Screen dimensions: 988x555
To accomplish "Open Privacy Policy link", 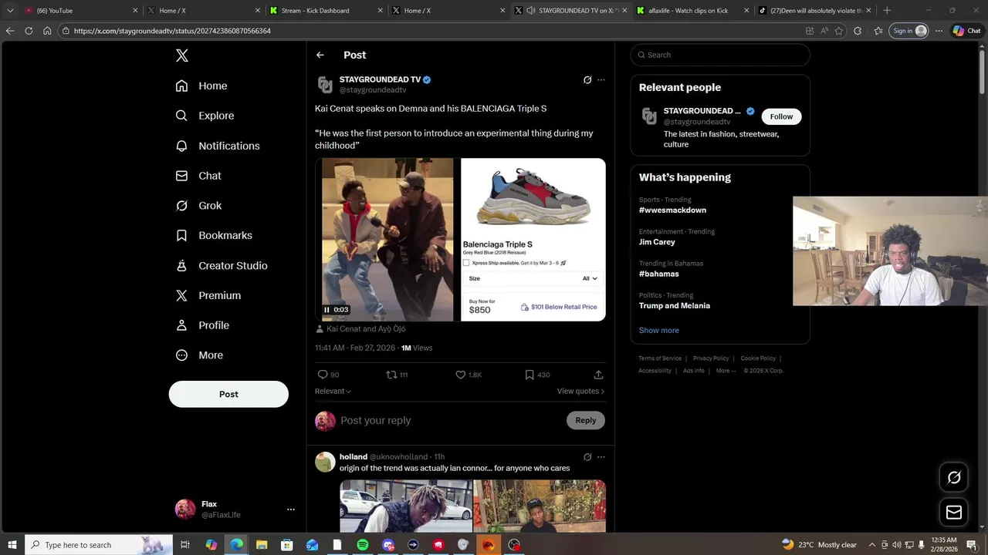I will pyautogui.click(x=711, y=358).
